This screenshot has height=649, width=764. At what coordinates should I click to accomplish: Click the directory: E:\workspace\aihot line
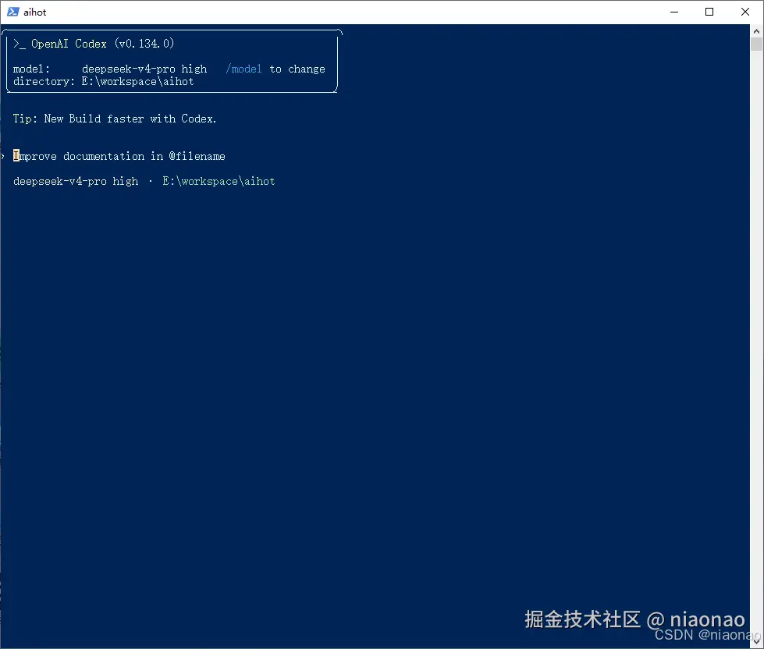click(x=103, y=81)
